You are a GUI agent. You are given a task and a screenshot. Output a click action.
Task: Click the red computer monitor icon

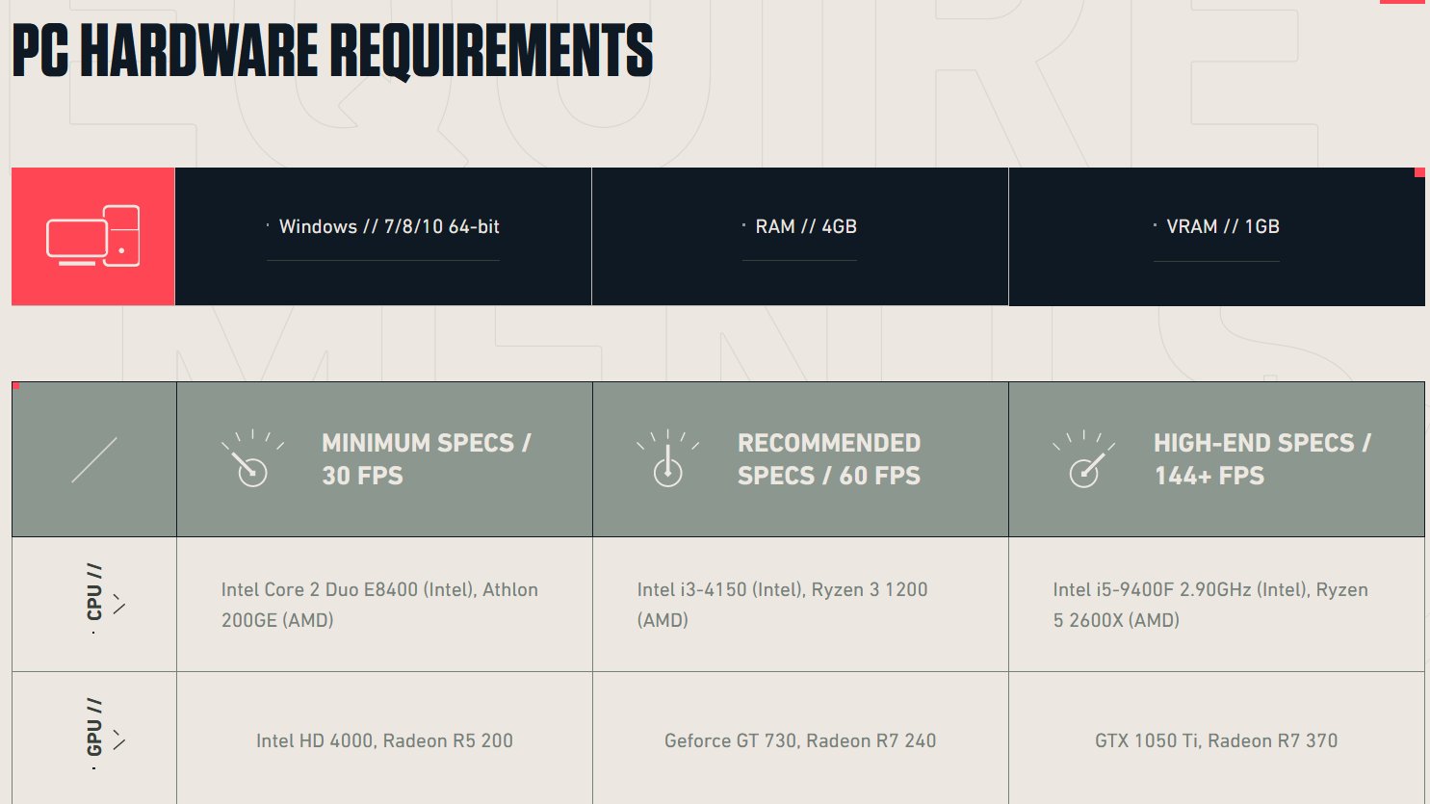(x=93, y=236)
